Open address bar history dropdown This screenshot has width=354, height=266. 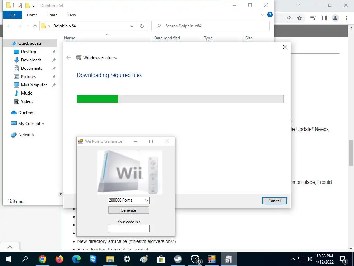coord(132,26)
